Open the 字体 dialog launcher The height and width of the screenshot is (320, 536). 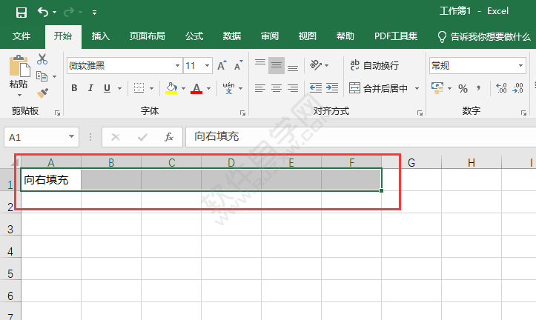tap(242, 113)
